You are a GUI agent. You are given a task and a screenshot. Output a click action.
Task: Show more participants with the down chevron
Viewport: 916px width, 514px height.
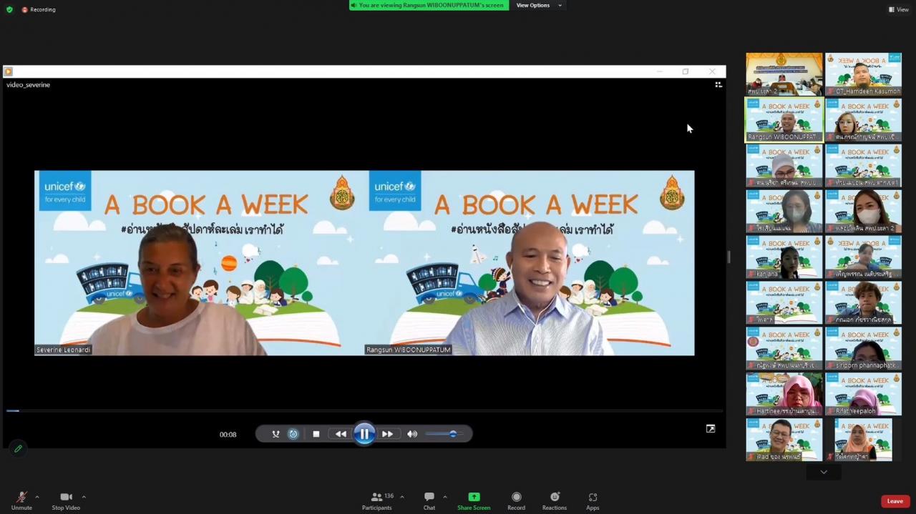[824, 472]
